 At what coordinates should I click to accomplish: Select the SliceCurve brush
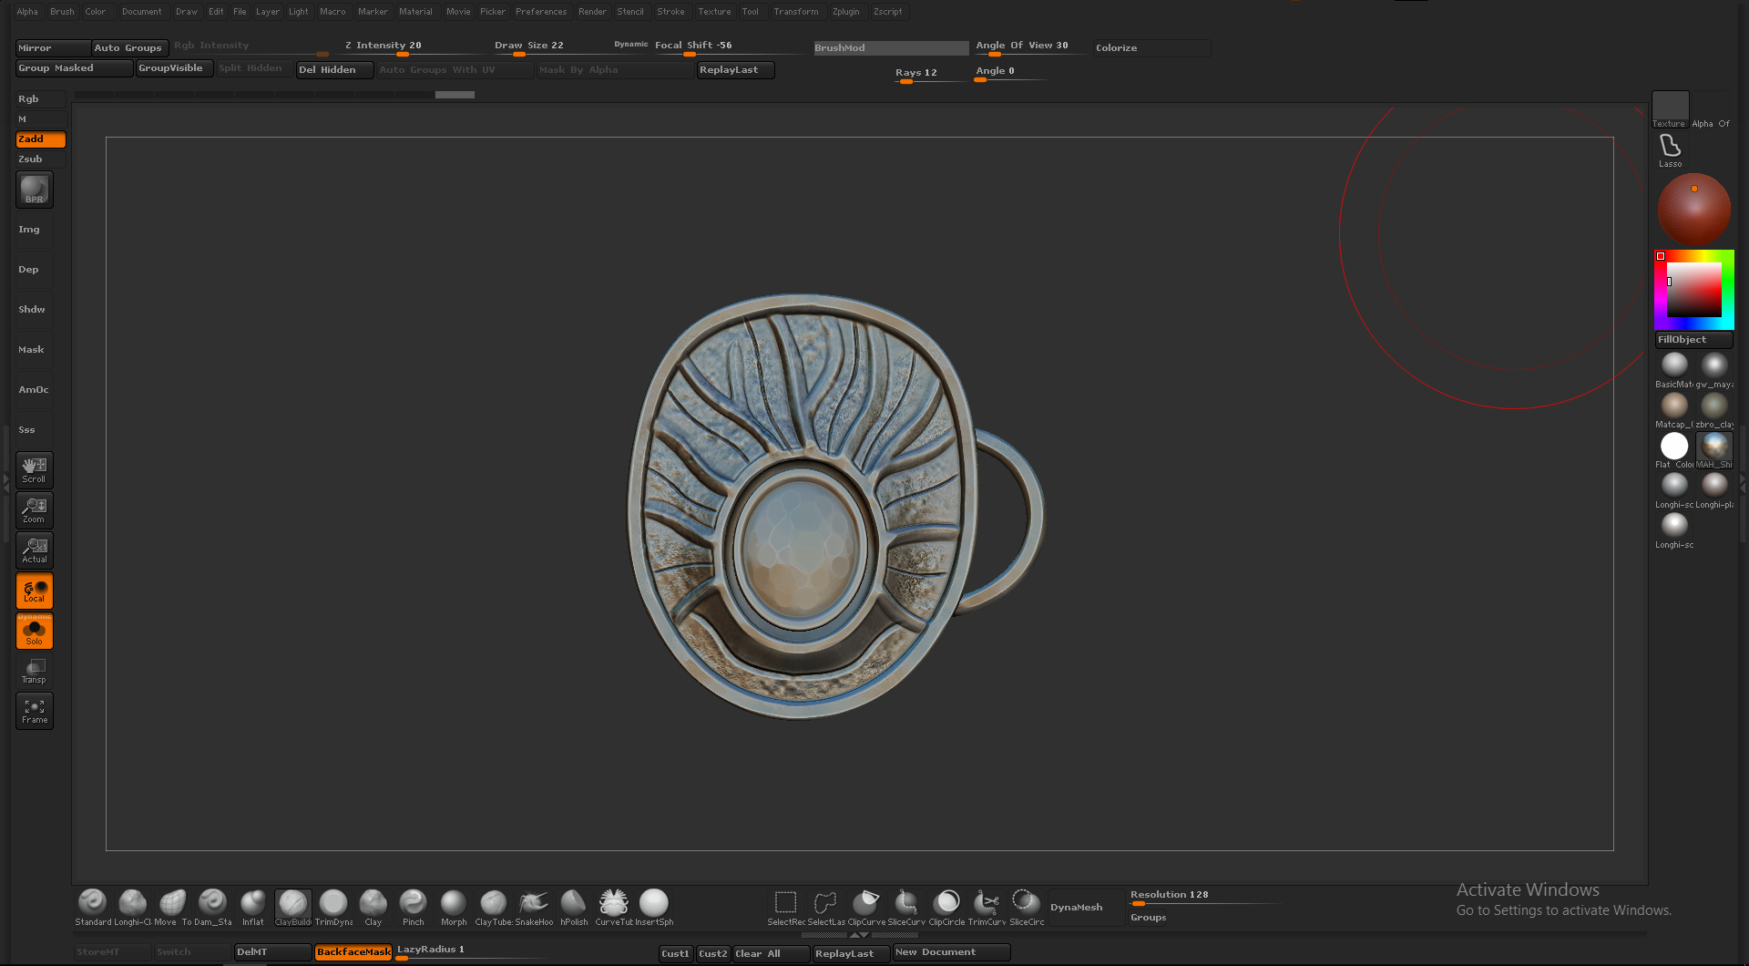pos(905,907)
